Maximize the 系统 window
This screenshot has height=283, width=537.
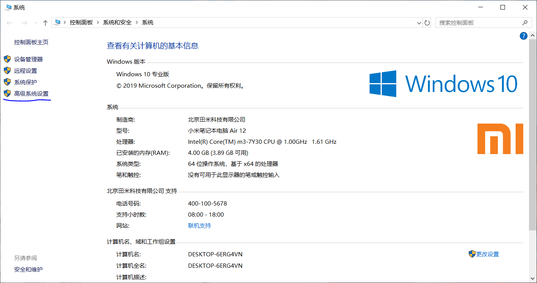(503, 7)
